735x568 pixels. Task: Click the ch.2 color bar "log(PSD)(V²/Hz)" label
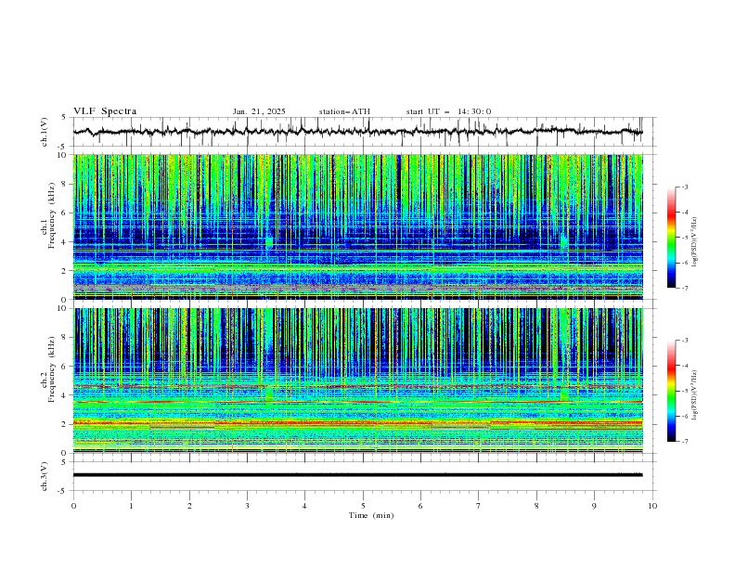click(x=694, y=394)
